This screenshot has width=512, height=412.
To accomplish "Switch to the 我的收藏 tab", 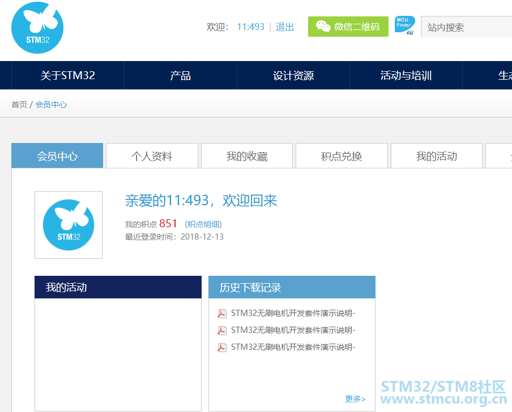I will click(x=247, y=156).
